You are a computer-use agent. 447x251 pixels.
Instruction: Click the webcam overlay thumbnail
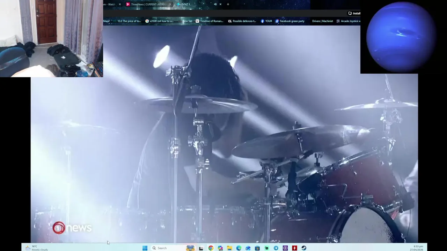click(51, 38)
